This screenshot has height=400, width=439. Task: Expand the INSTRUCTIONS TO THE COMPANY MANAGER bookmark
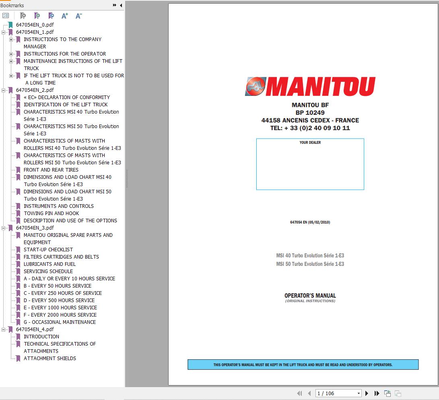(10, 39)
